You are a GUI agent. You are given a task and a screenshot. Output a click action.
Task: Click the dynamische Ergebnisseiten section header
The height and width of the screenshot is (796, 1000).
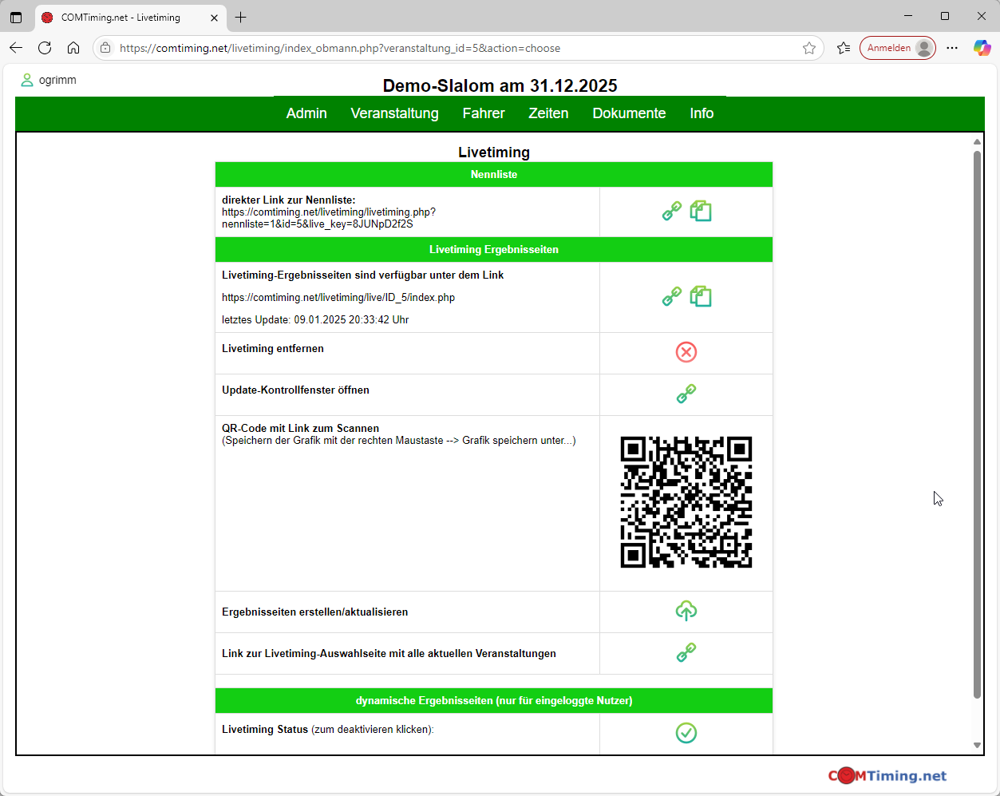tap(494, 700)
